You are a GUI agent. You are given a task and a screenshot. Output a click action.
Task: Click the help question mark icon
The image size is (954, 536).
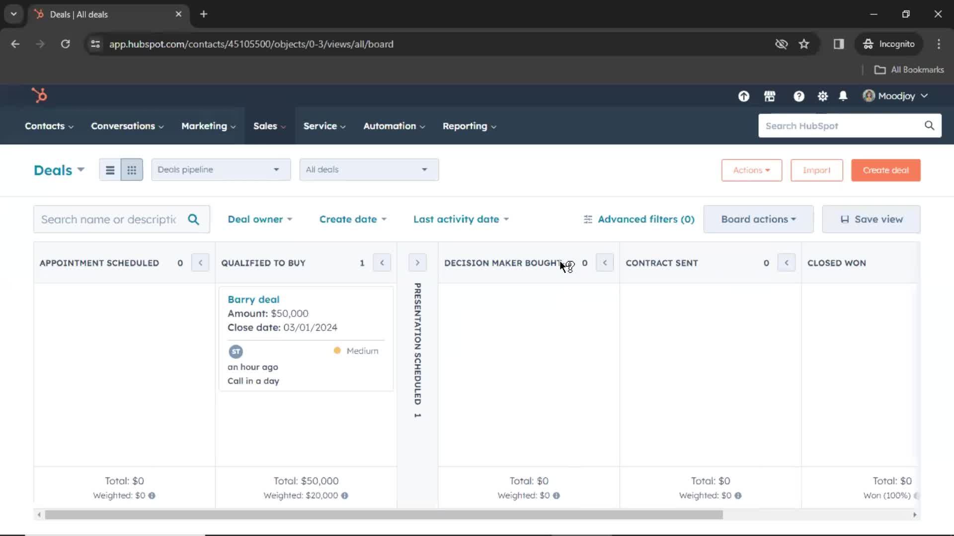coord(798,96)
